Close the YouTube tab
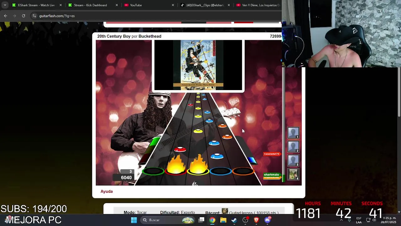Screen dimensions: 401x226 [173, 5]
